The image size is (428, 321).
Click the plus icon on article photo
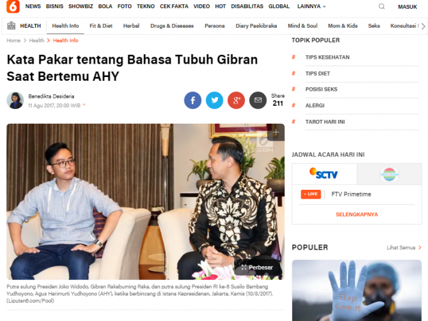pos(276,132)
